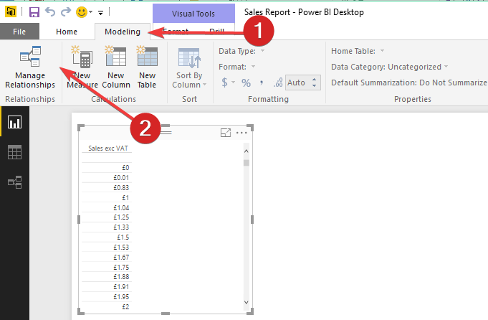488x320 pixels.
Task: Select the £1 cell
Action: tap(125, 197)
